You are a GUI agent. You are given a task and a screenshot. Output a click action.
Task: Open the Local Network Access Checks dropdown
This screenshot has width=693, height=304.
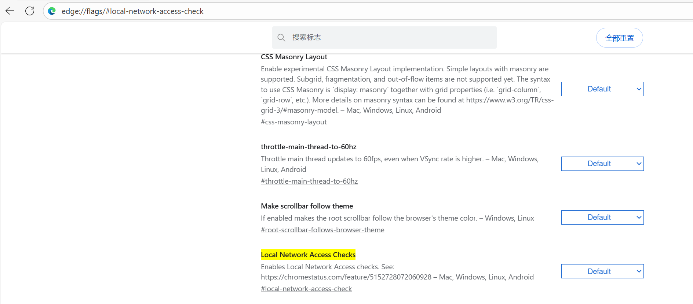pos(602,271)
